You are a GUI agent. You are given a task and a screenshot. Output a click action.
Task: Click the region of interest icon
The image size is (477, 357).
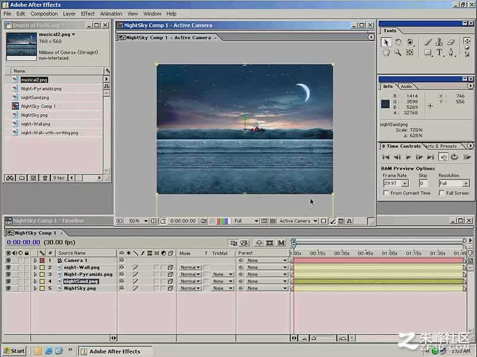tap(265, 221)
